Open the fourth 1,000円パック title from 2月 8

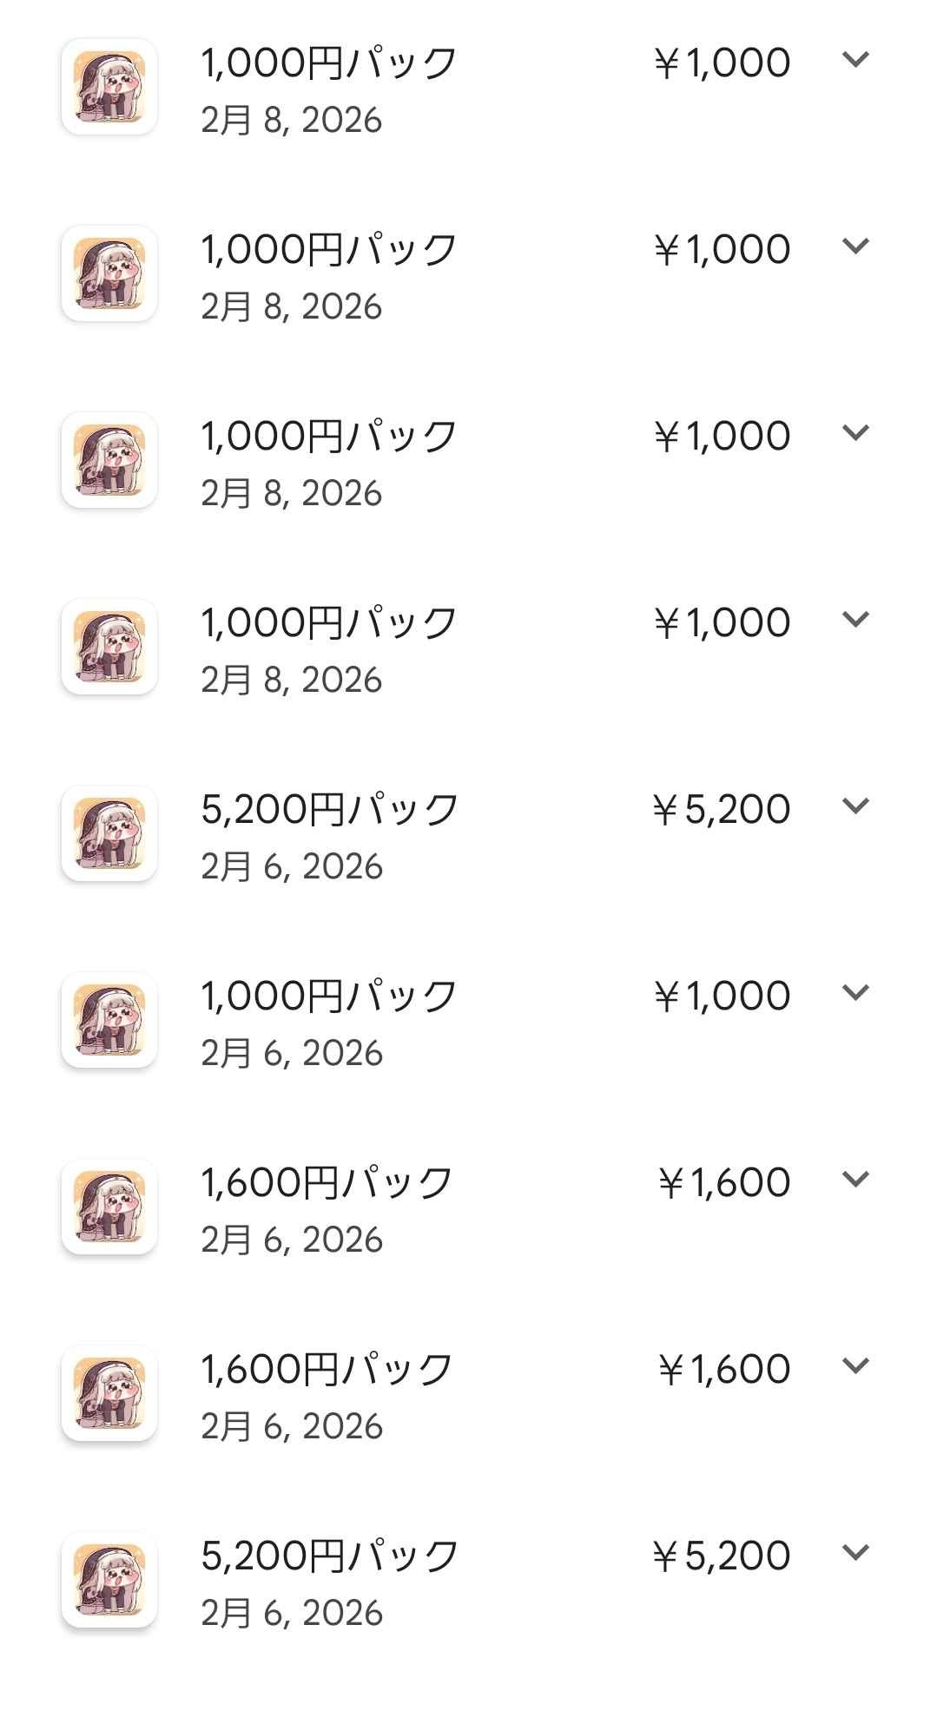pyautogui.click(x=329, y=623)
